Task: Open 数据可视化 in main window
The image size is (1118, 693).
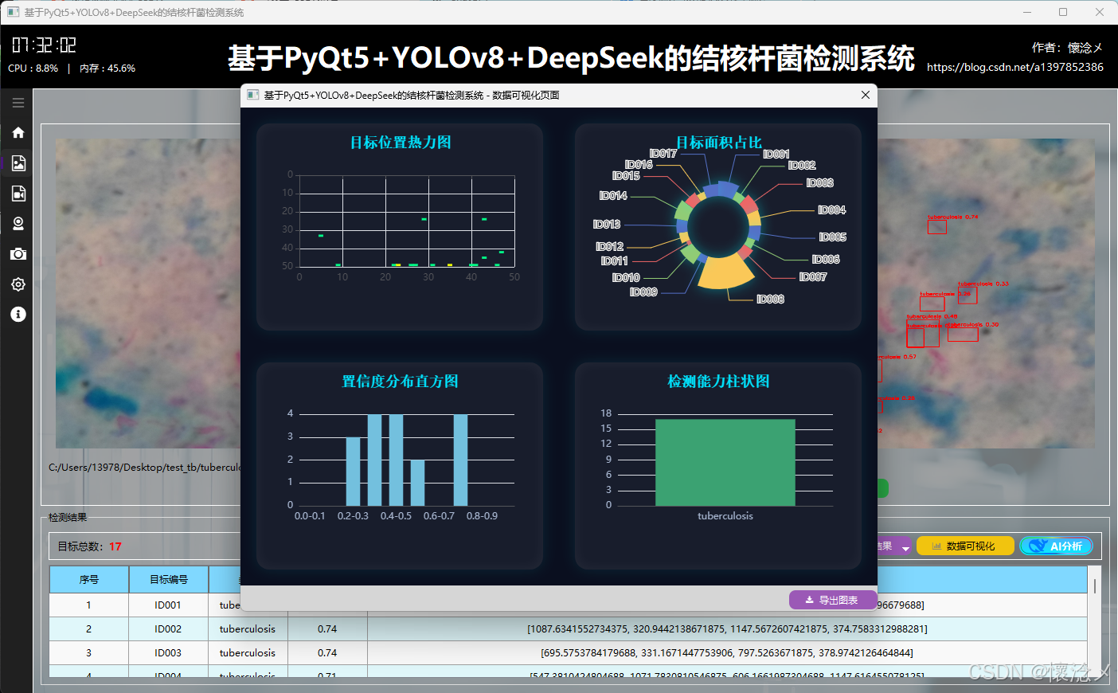Action: [965, 546]
